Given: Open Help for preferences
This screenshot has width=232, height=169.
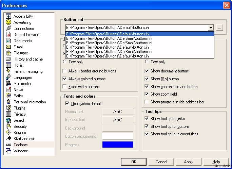Looking at the screenshot, I should coord(216,162).
